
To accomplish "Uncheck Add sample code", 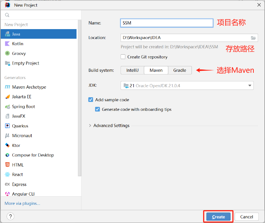I will 91,100.
